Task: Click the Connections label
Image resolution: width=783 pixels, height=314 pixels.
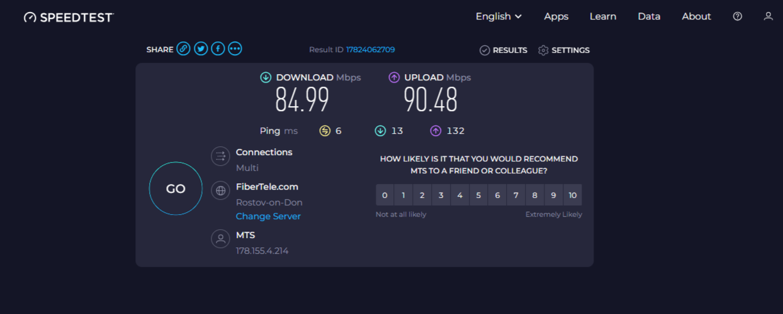Action: (264, 152)
